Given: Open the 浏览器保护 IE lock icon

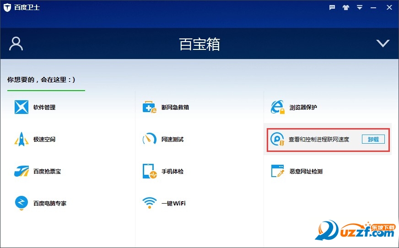Looking at the screenshot, I should 278,107.
